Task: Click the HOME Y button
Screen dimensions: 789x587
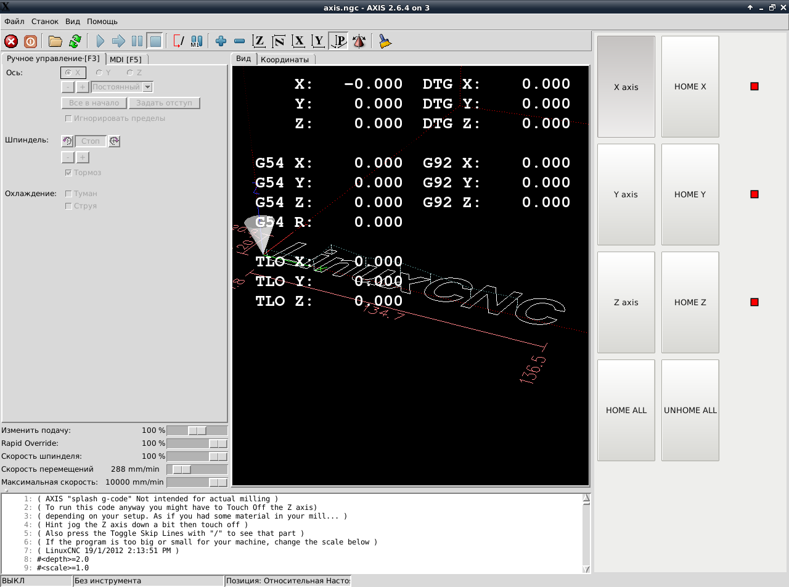Action: pos(690,194)
